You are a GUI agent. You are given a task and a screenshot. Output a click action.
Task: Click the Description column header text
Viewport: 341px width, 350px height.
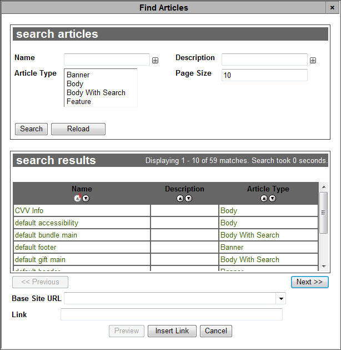(184, 189)
